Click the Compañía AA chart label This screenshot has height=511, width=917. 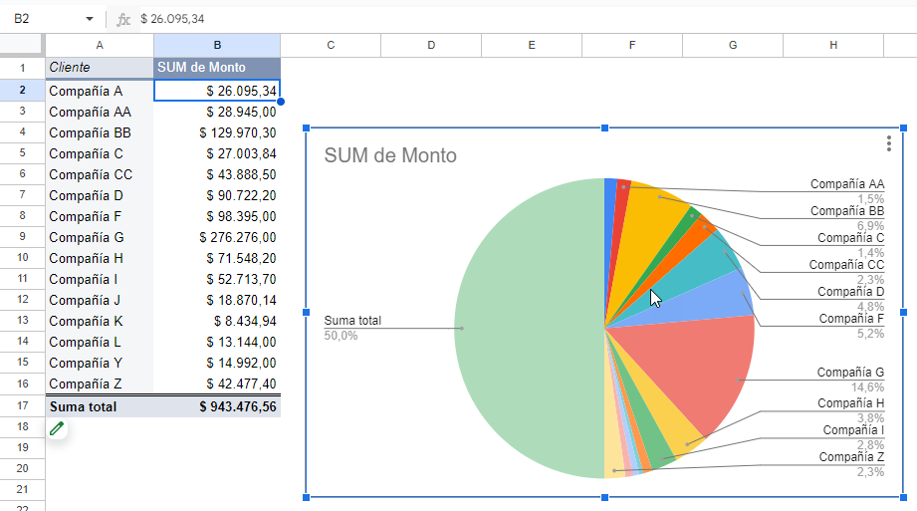coord(847,191)
